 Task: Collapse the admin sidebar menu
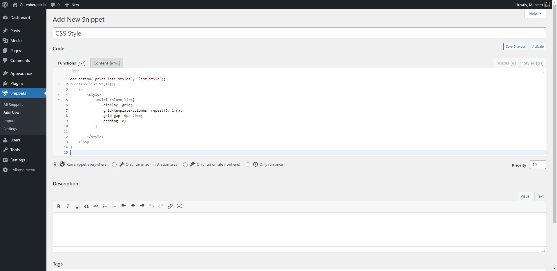pos(19,169)
